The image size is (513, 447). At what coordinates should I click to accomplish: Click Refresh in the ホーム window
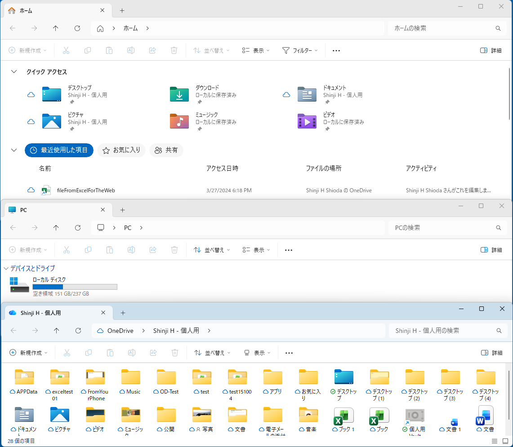77,28
